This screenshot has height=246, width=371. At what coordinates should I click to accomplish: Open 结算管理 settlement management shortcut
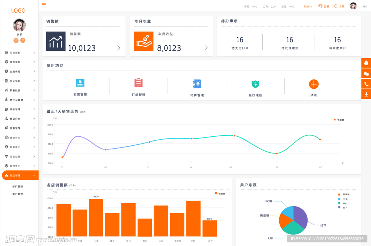(197, 84)
